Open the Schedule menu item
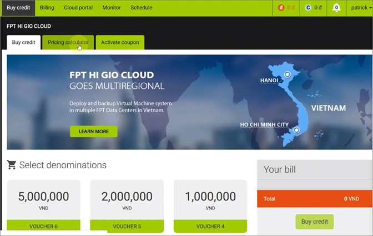 click(142, 8)
